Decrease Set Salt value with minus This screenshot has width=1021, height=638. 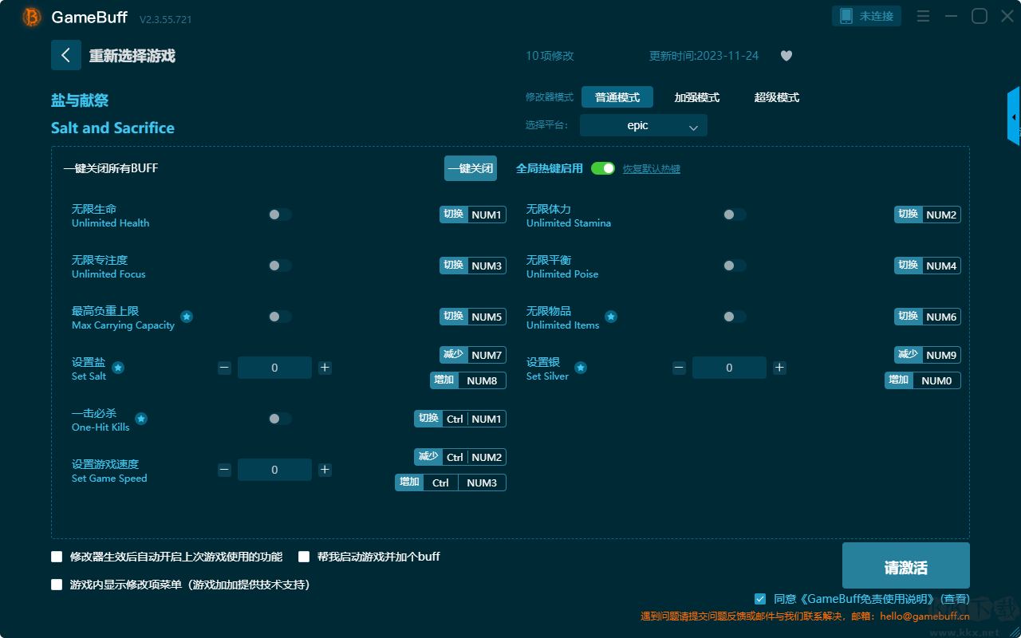(x=224, y=368)
